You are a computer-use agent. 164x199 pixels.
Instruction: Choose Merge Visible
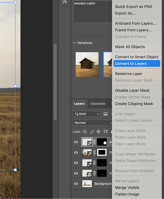coord(127,188)
